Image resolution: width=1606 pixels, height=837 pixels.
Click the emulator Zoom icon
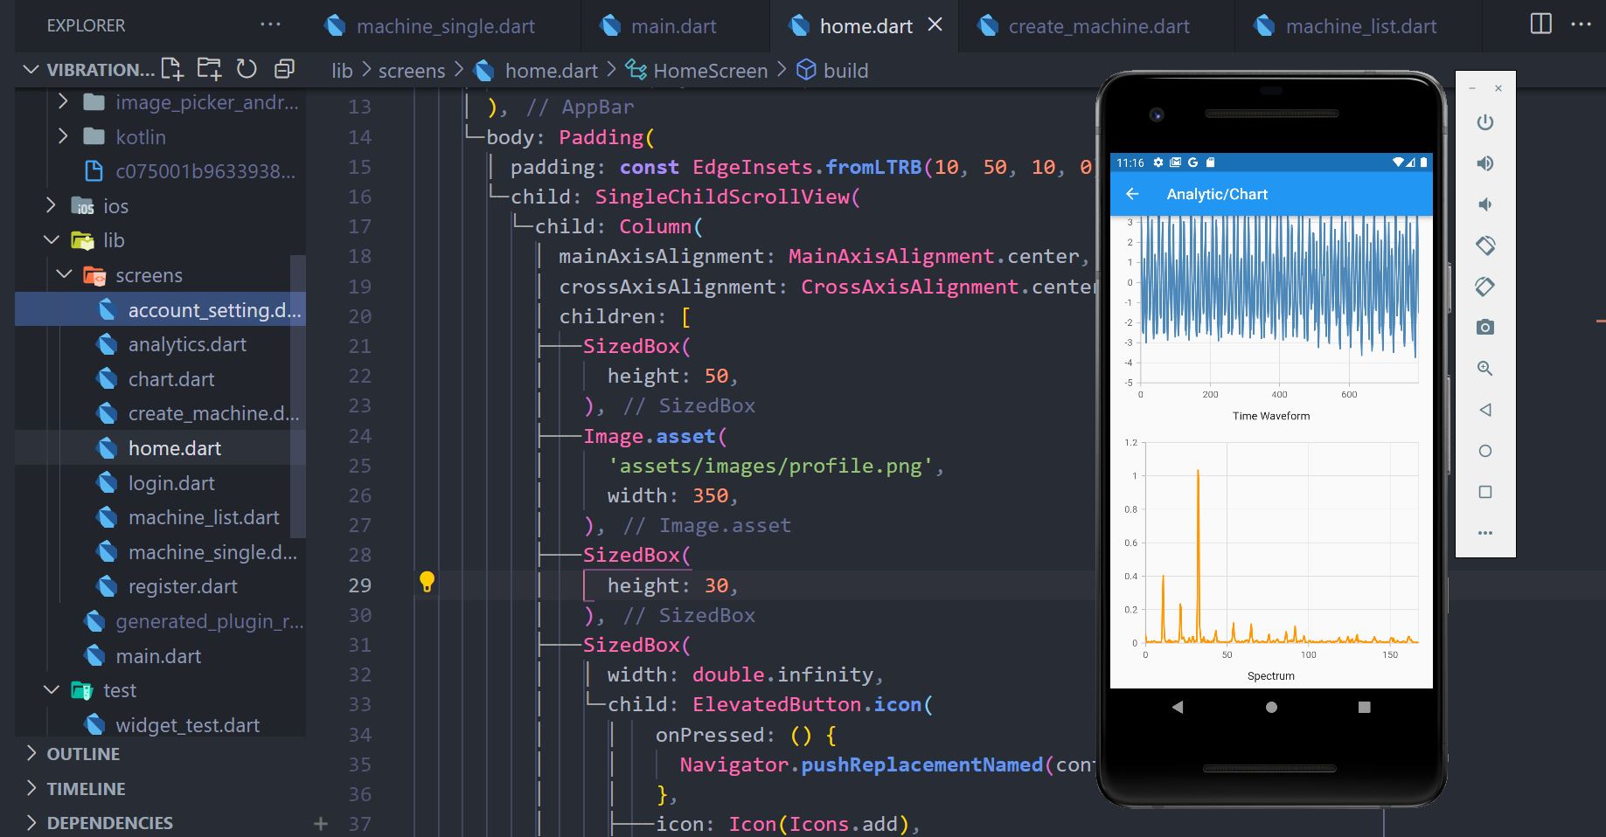click(x=1485, y=368)
